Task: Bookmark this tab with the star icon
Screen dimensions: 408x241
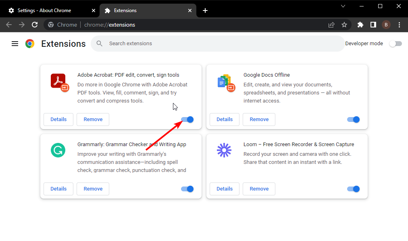Action: click(344, 25)
